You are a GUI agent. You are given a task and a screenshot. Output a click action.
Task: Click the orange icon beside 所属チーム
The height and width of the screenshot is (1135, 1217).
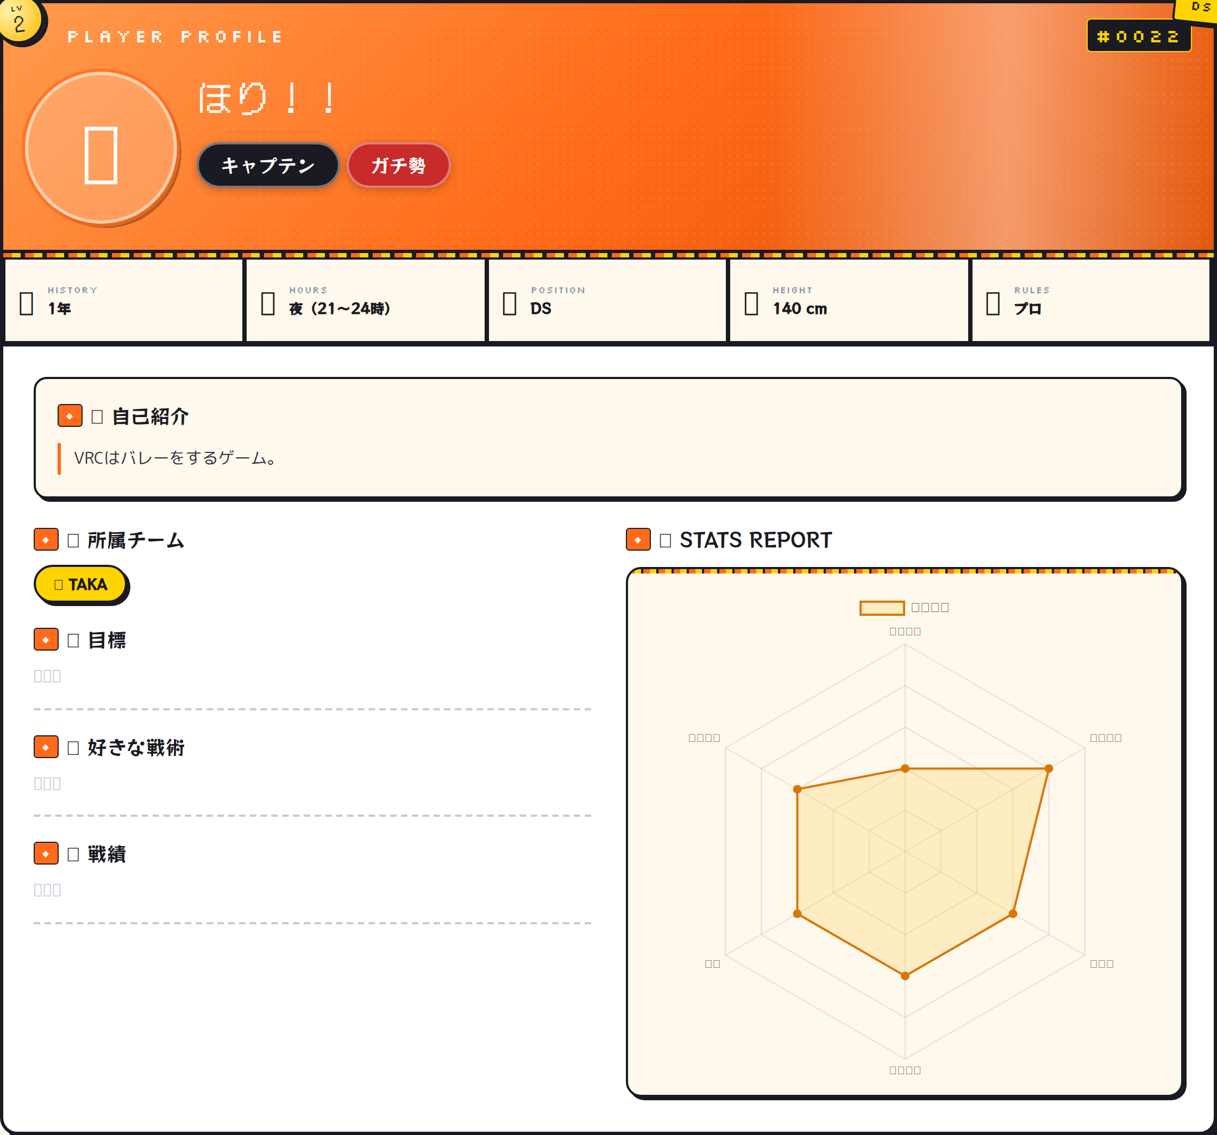[46, 540]
